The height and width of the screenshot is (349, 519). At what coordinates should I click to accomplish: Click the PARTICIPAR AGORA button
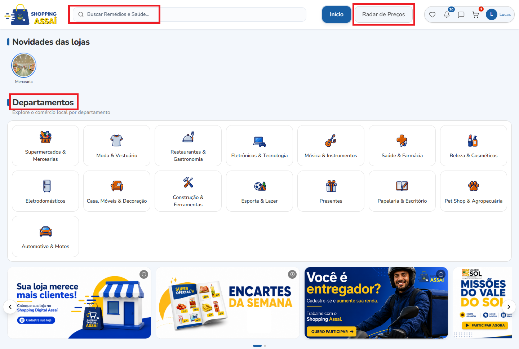pos(485,325)
